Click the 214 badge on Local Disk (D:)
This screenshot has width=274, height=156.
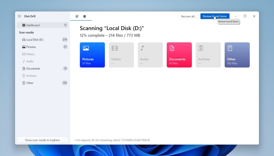[65, 39]
